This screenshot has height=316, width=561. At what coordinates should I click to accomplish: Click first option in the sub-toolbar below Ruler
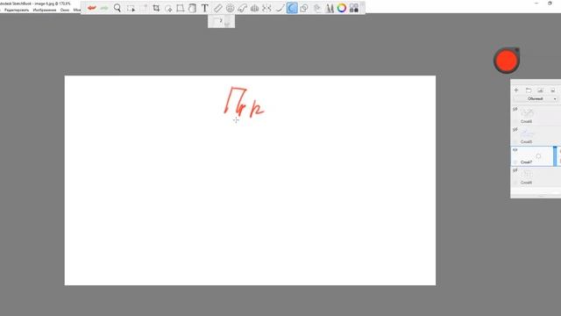pos(217,22)
